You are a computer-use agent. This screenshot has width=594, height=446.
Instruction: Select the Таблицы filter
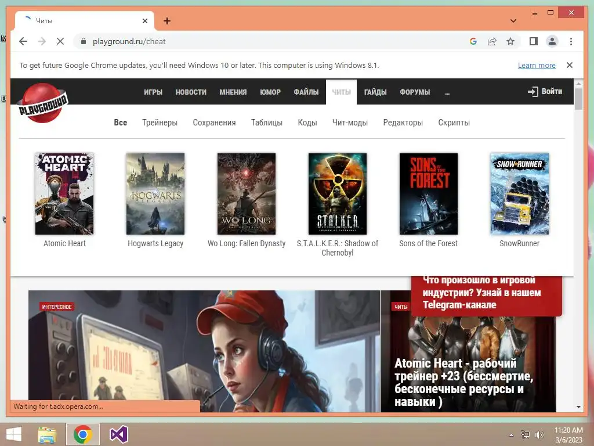point(267,123)
